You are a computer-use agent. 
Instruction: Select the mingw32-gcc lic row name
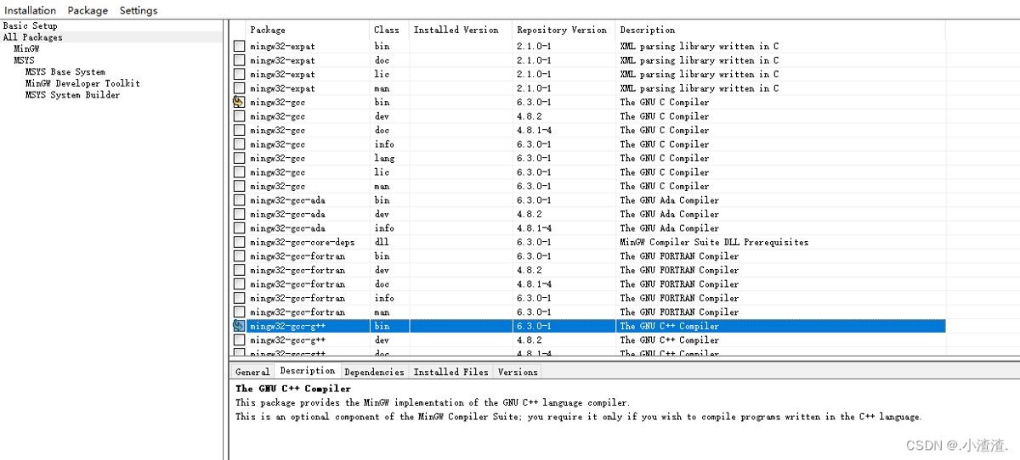click(277, 172)
